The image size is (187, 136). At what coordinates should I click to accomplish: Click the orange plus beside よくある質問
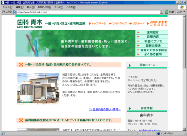tap(138, 54)
